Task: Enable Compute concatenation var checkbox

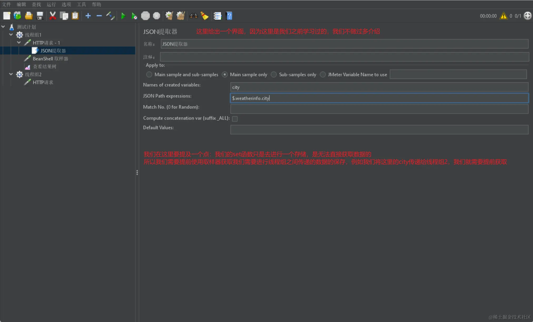Action: coord(235,119)
